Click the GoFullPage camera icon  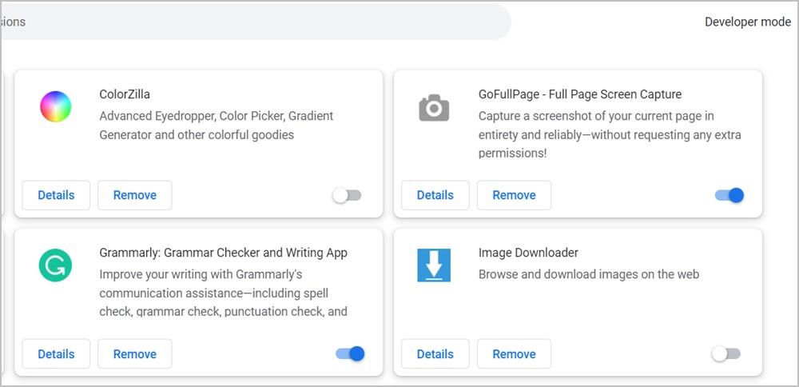434,108
